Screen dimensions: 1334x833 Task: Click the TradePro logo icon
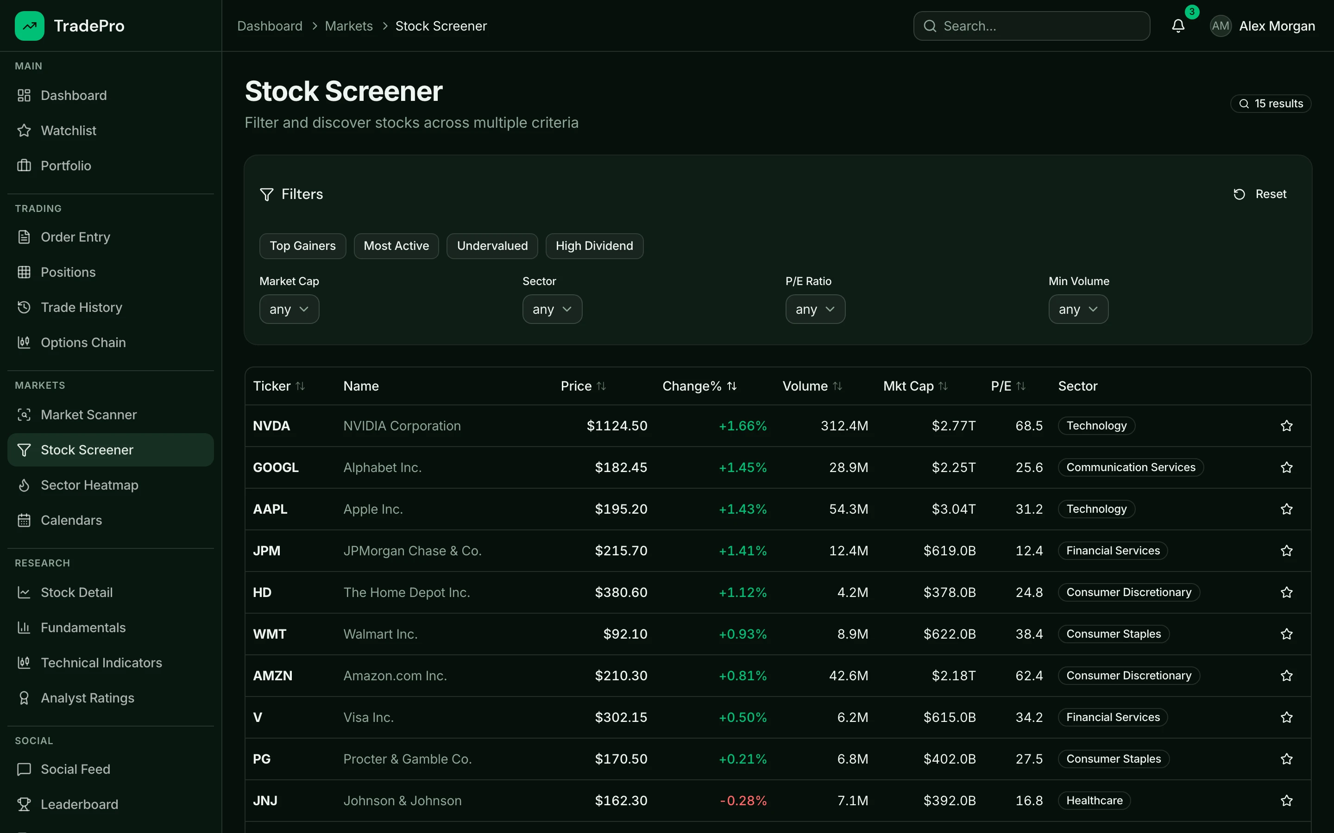29,26
